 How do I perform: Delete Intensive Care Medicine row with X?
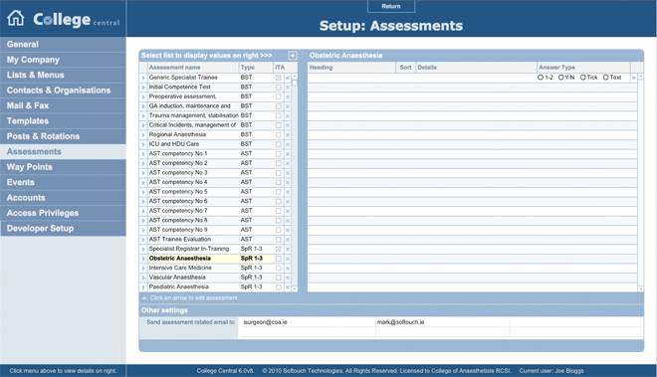[288, 269]
